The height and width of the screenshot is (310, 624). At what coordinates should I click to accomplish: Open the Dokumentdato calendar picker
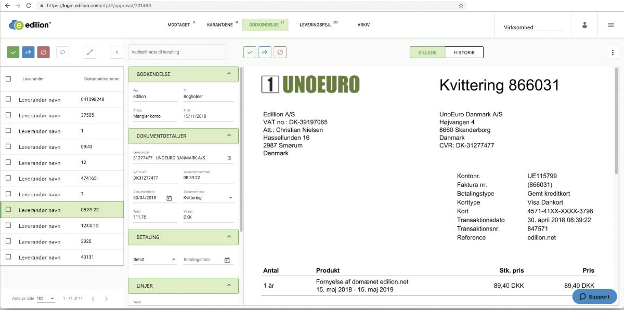(x=169, y=198)
